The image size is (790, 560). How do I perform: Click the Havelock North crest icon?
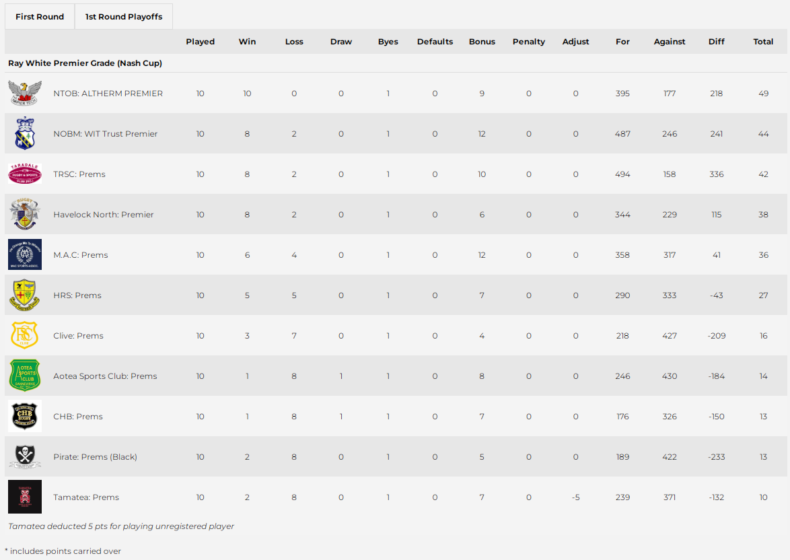coord(25,214)
